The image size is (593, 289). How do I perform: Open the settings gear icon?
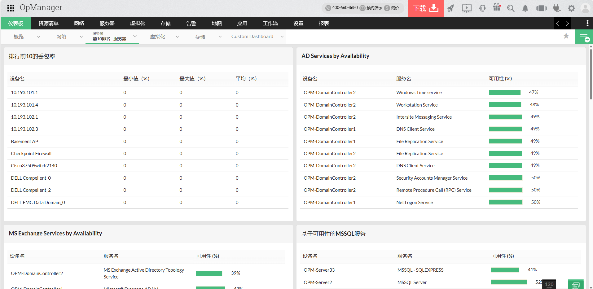571,8
